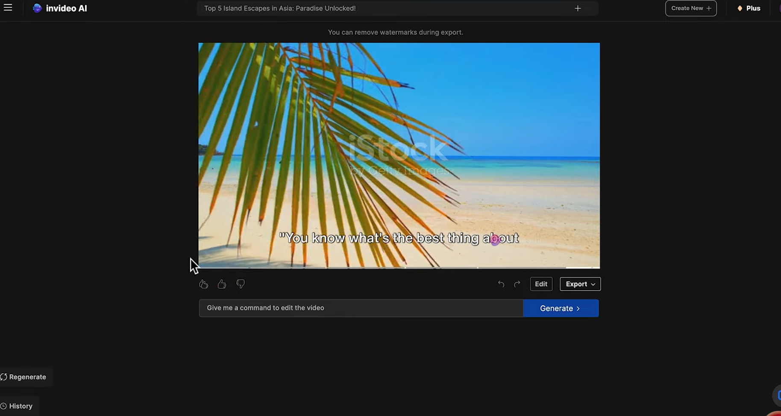Give the video a thumbs up
Image resolution: width=781 pixels, height=416 pixels.
click(222, 284)
